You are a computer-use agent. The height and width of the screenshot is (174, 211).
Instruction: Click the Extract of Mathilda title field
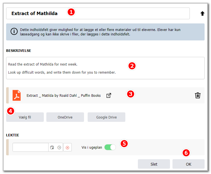point(98,13)
